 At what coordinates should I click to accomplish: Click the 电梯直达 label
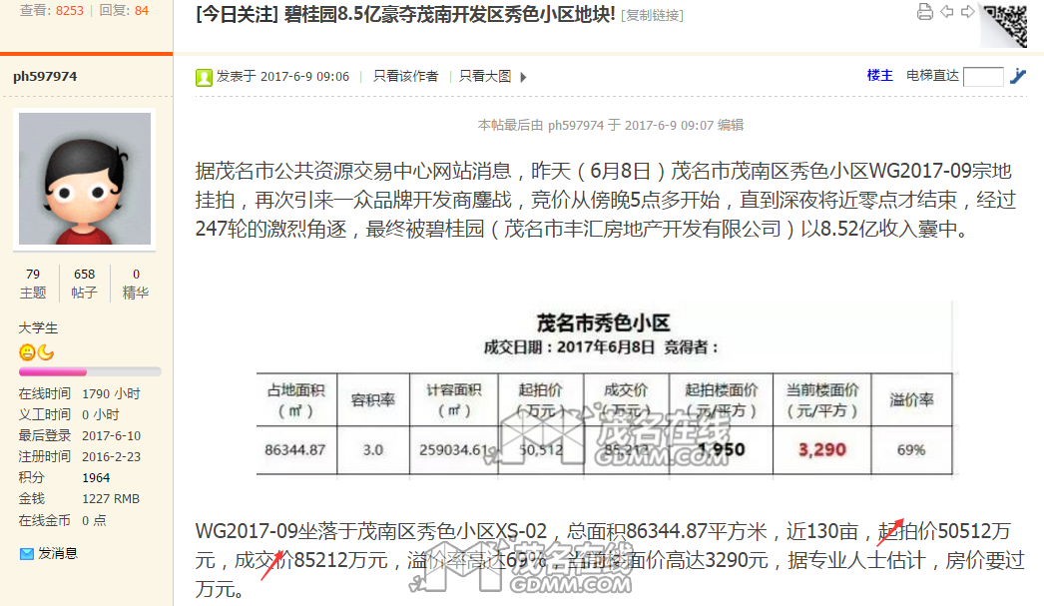coord(932,75)
